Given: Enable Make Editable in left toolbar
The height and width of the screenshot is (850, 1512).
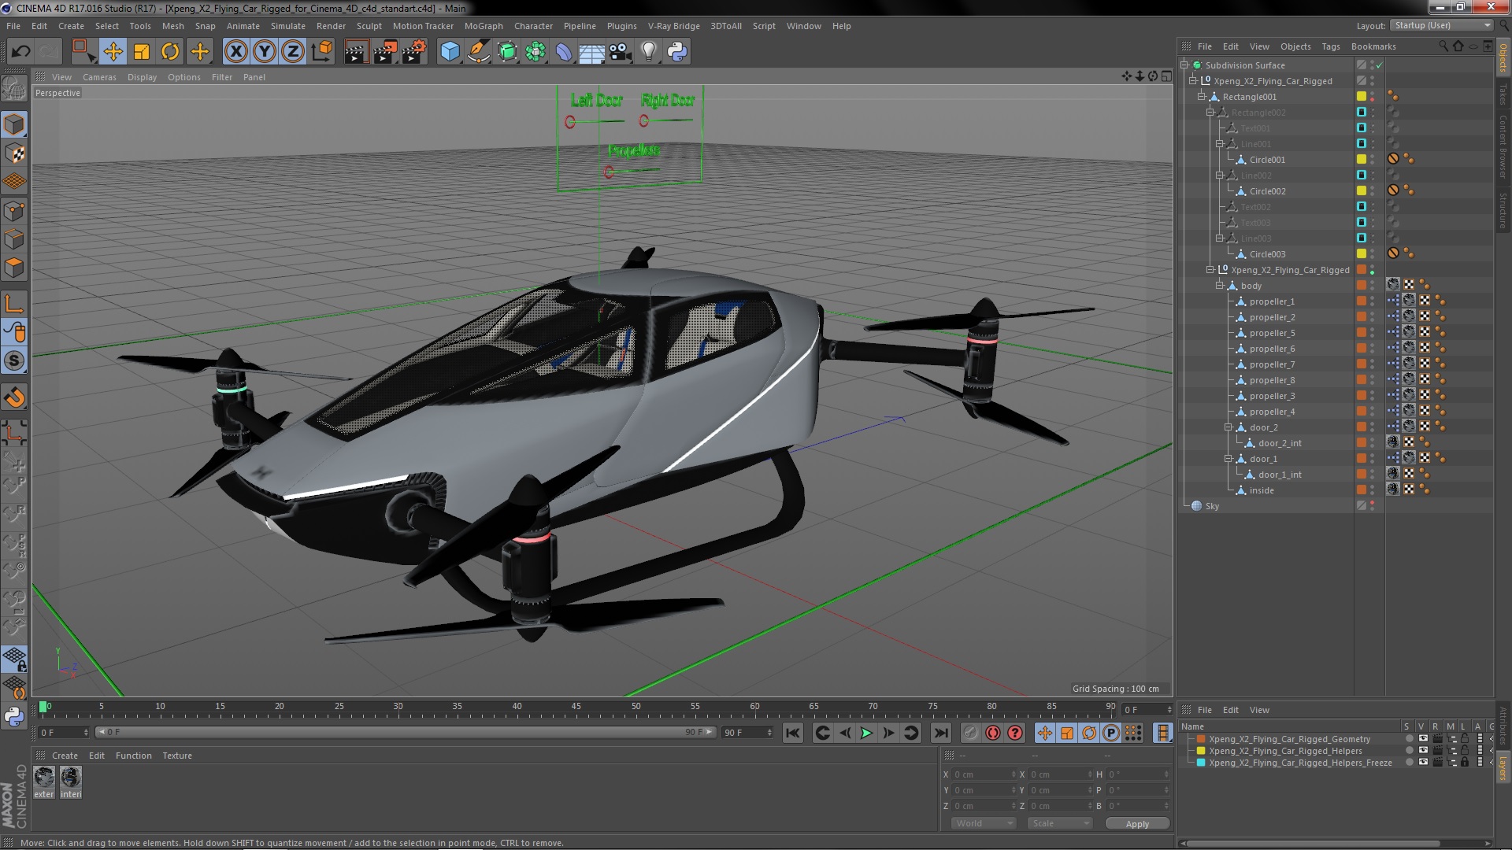Looking at the screenshot, I should pos(14,89).
